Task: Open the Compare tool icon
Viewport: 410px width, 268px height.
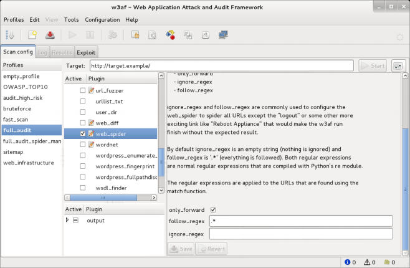Action: [x=187, y=36]
